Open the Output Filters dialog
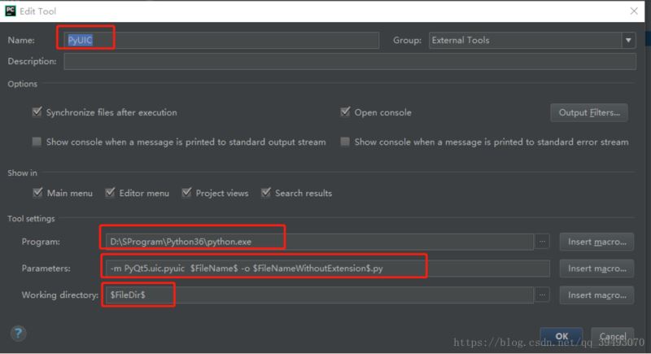Viewport: 651px width, 354px height. [x=590, y=112]
